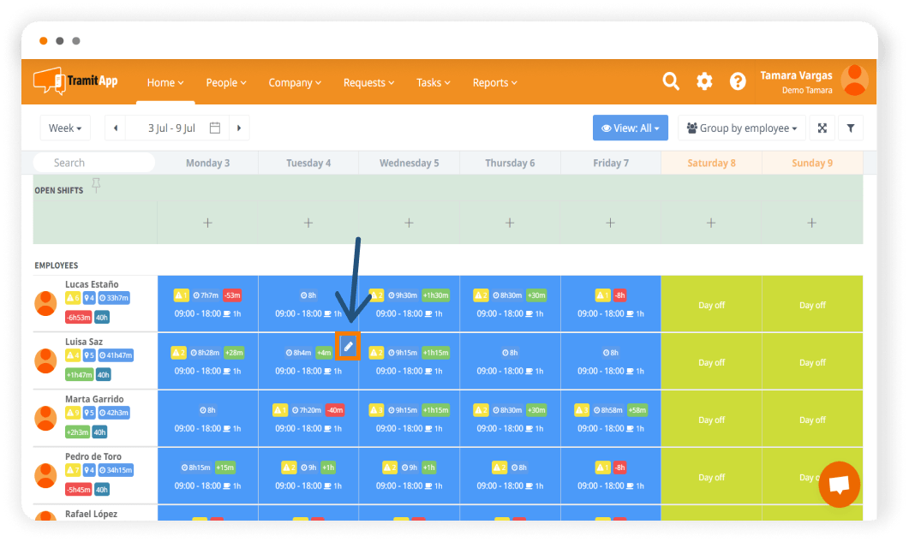Open Lucas Estaño Monday shift
909x542 pixels.
[x=207, y=304]
